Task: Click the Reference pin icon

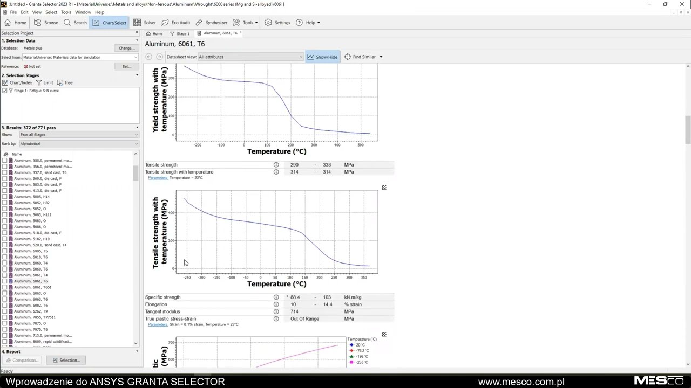Action: [x=25, y=67]
